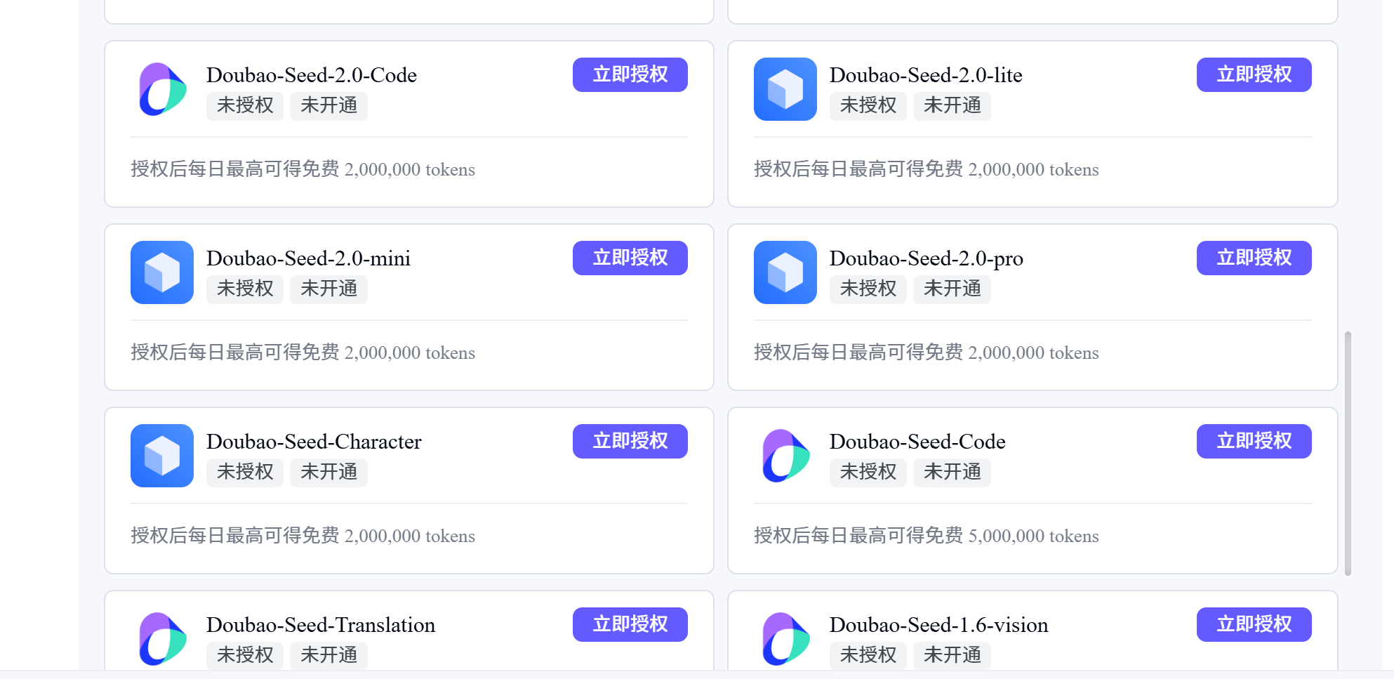Click 未授权 tag on Doubao-Seed-2.0-mini
The width and height of the screenshot is (1394, 679).
click(x=245, y=289)
